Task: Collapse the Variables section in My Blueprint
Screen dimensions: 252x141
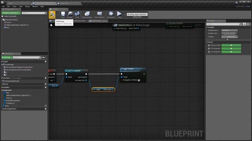Action: [2, 87]
